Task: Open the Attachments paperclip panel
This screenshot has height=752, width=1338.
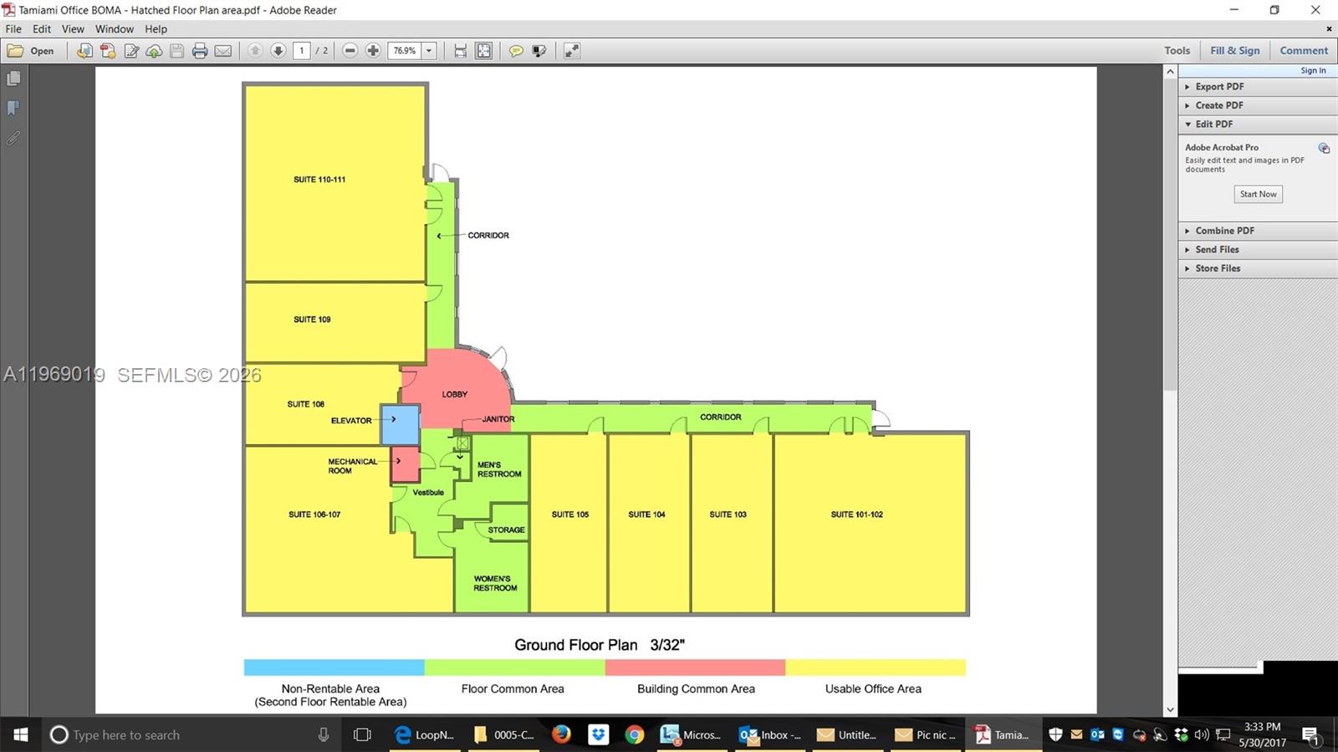Action: coord(13,139)
